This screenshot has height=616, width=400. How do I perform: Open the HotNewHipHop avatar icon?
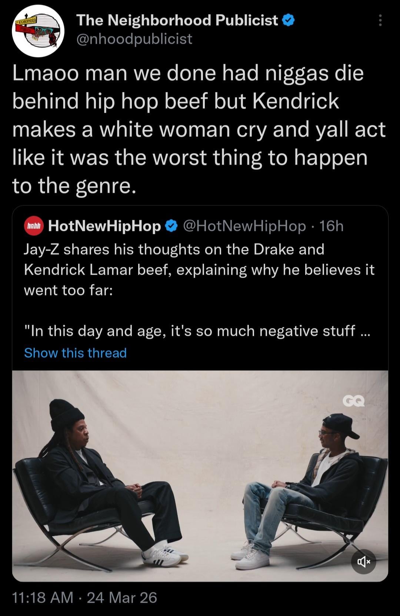coord(34,226)
